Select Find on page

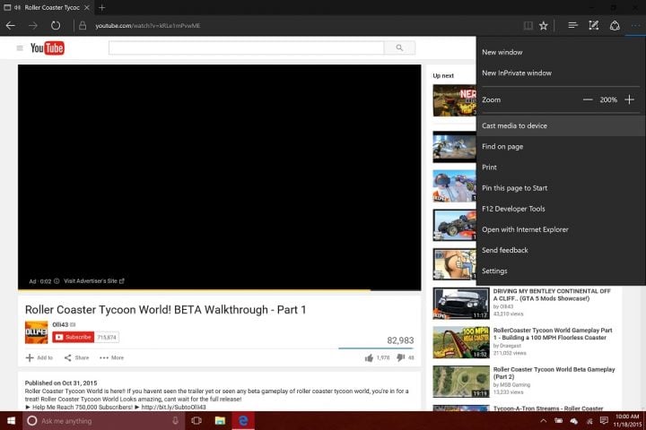[x=561, y=147]
